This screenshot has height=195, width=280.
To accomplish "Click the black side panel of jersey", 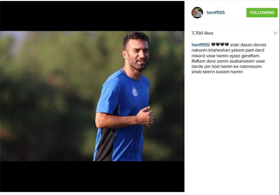I will [104, 145].
